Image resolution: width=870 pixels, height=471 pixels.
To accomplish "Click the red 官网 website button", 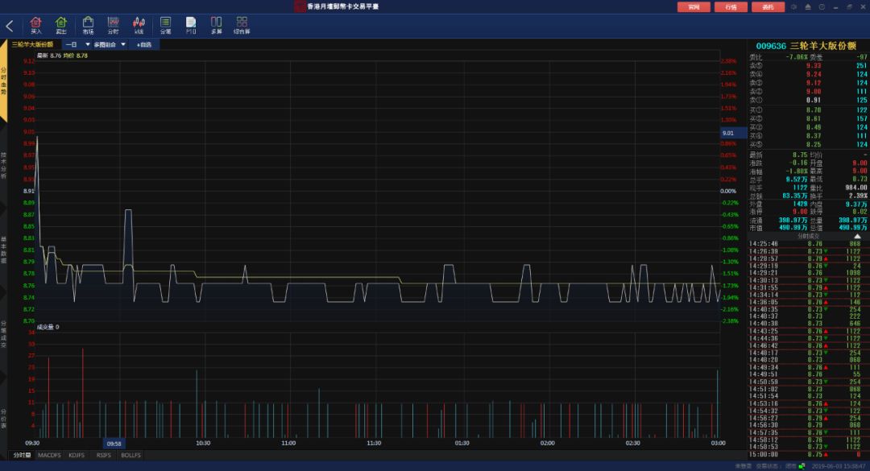I will click(x=694, y=6).
